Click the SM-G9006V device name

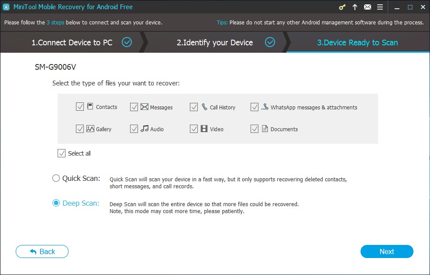pyautogui.click(x=55, y=67)
